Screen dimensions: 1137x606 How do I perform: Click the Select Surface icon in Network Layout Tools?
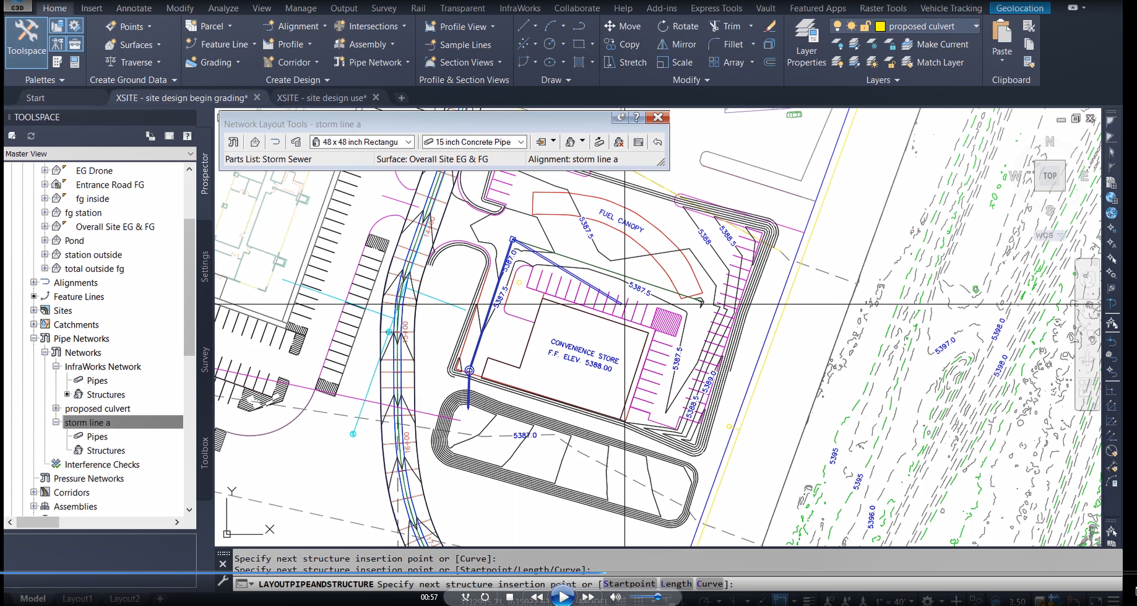click(254, 142)
